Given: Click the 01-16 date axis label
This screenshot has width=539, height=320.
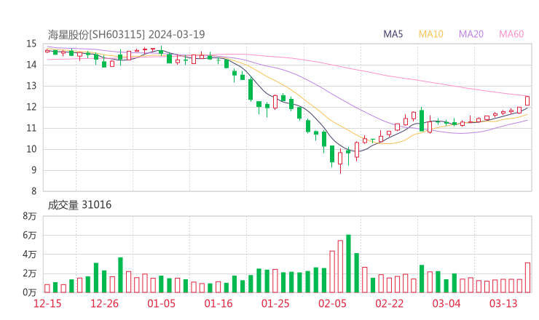Looking at the screenshot, I should 219,303.
